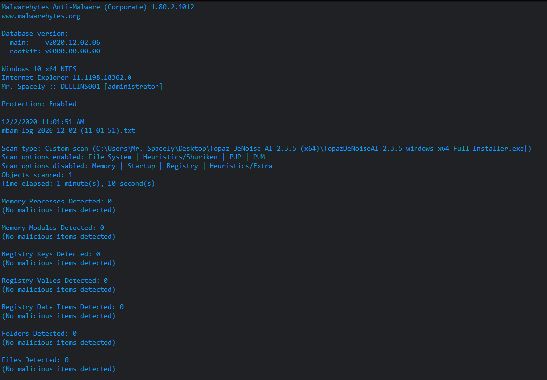
Task: Click the Objects scanned: 1 line
Action: [x=37, y=175]
